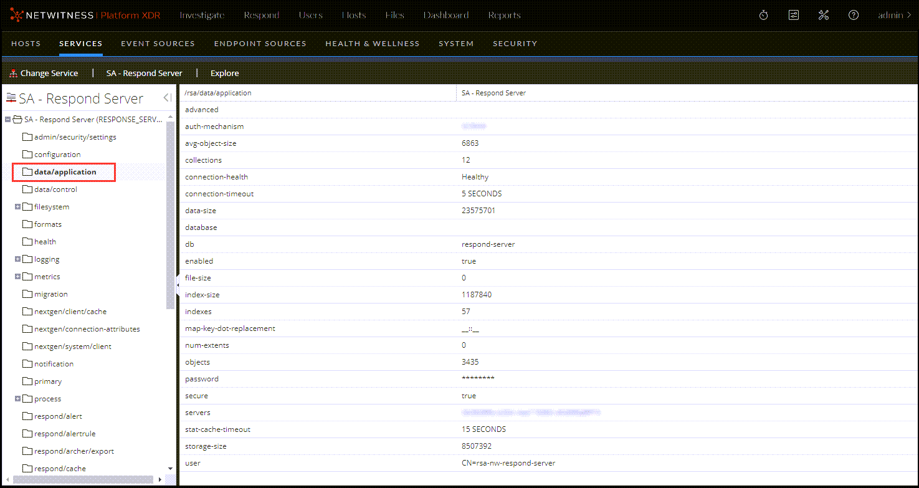Click the Explore link in the breadcrumb
This screenshot has width=919, height=488.
point(224,73)
